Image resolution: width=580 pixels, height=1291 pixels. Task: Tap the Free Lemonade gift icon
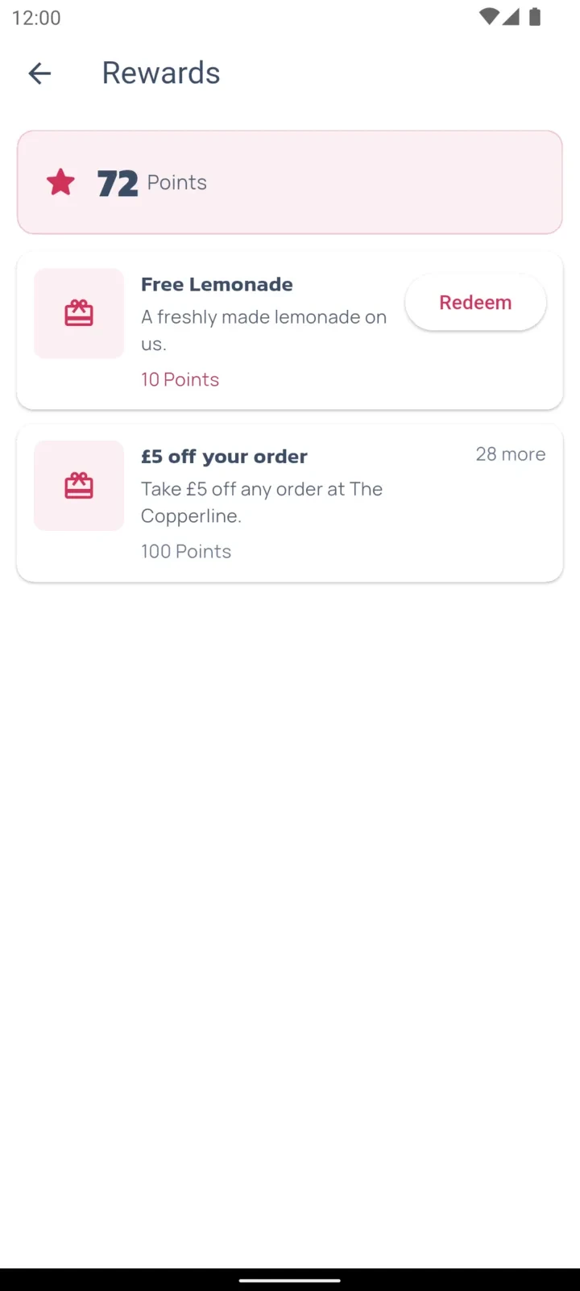tap(79, 313)
